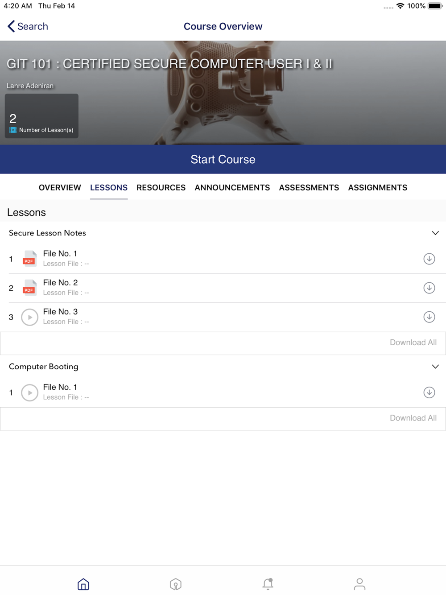Screen dimensions: 446x595
Task: Switch to the OVERVIEW tab
Action: click(60, 188)
